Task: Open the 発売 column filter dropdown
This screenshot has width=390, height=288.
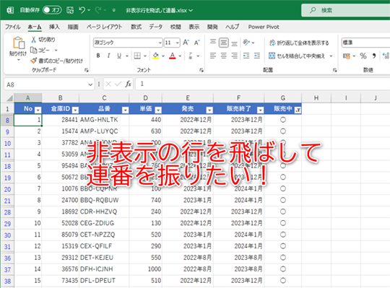Action: point(209,110)
